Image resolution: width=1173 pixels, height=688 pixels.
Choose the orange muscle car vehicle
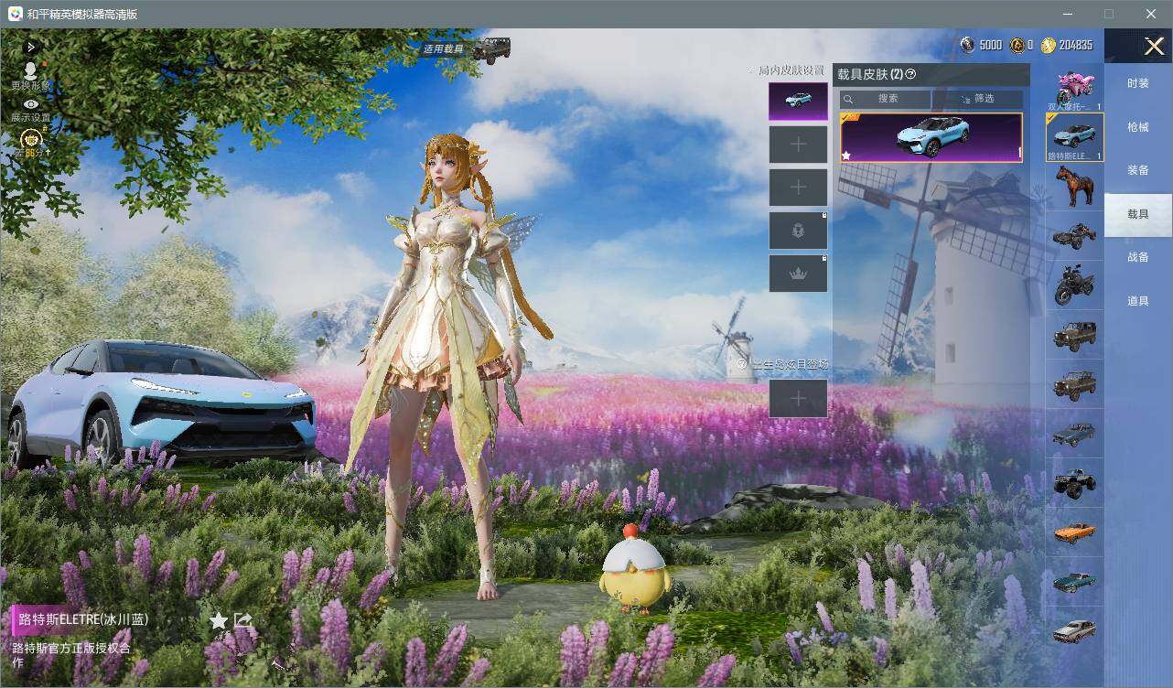[1074, 532]
